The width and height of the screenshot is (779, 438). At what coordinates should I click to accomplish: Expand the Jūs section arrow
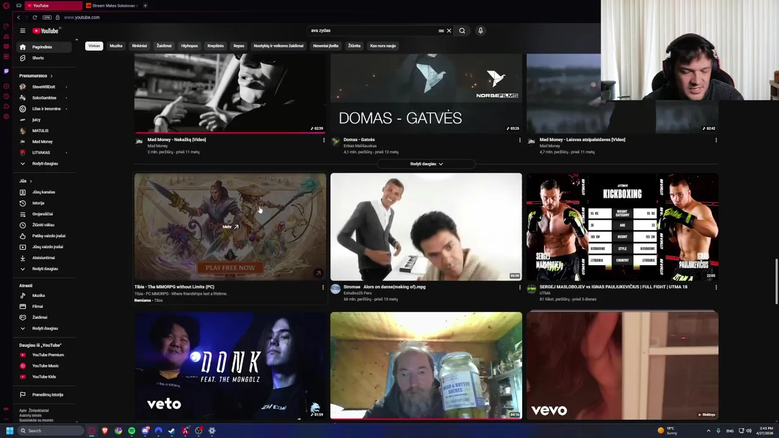click(30, 181)
